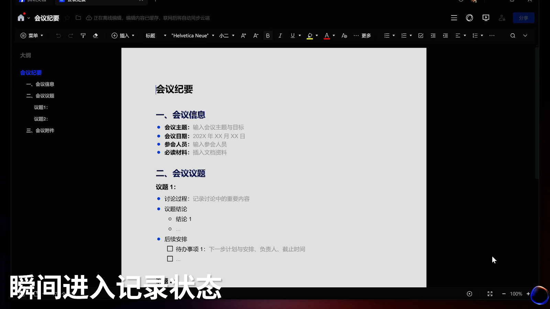Increase indent of the paragraph
Screen dimensions: 550x309
click(x=445, y=36)
